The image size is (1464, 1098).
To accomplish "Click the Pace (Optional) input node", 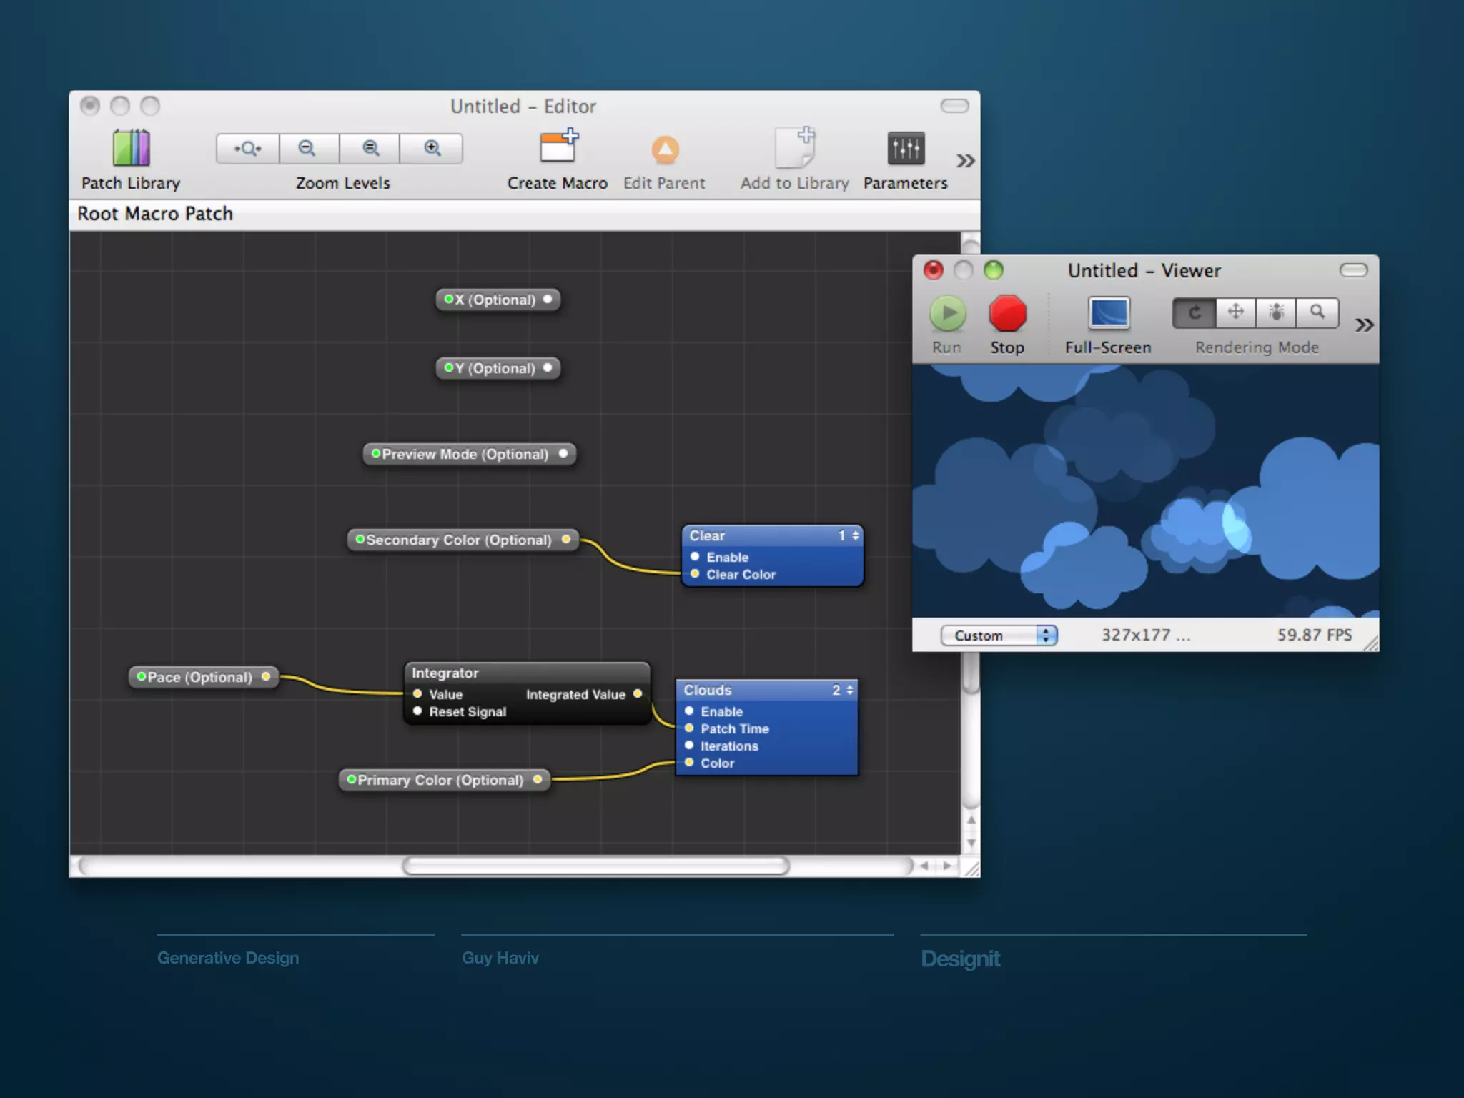I will [x=200, y=677].
